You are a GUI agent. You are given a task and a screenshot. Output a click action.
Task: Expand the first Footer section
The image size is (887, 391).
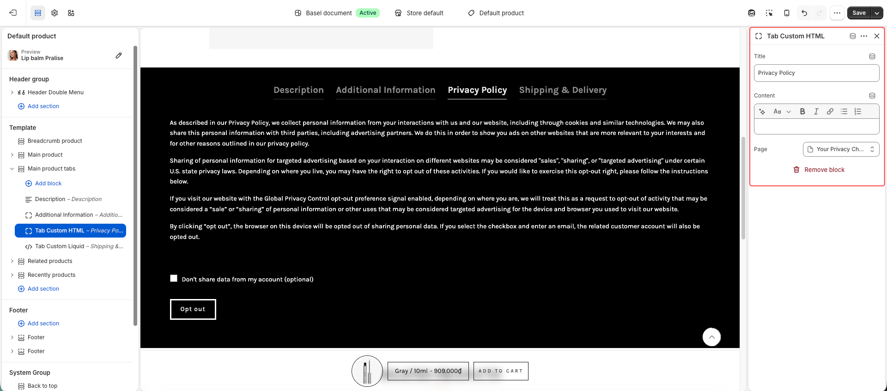point(12,337)
